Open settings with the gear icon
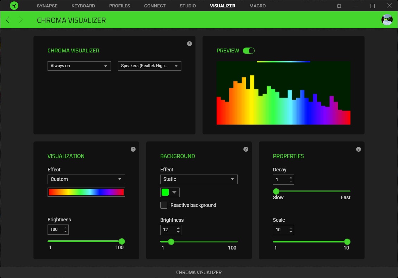Screen dimensions: 398x278 pos(339,6)
